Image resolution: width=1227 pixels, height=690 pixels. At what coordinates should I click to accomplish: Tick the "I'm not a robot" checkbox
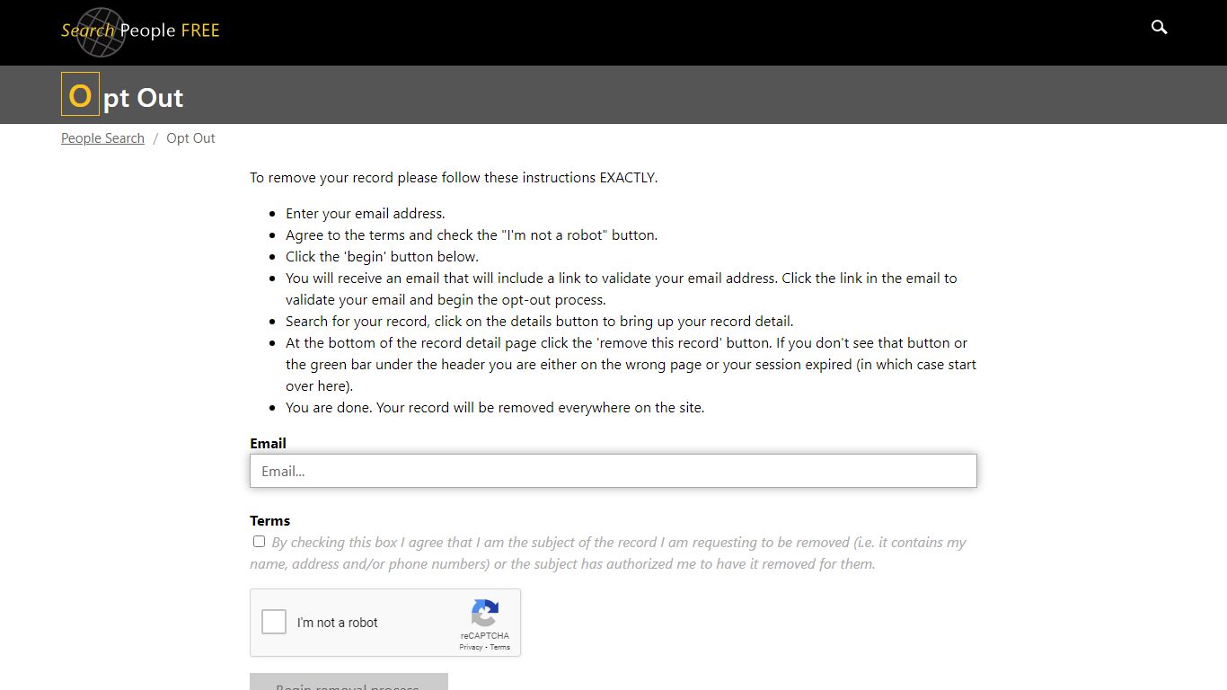pyautogui.click(x=274, y=622)
